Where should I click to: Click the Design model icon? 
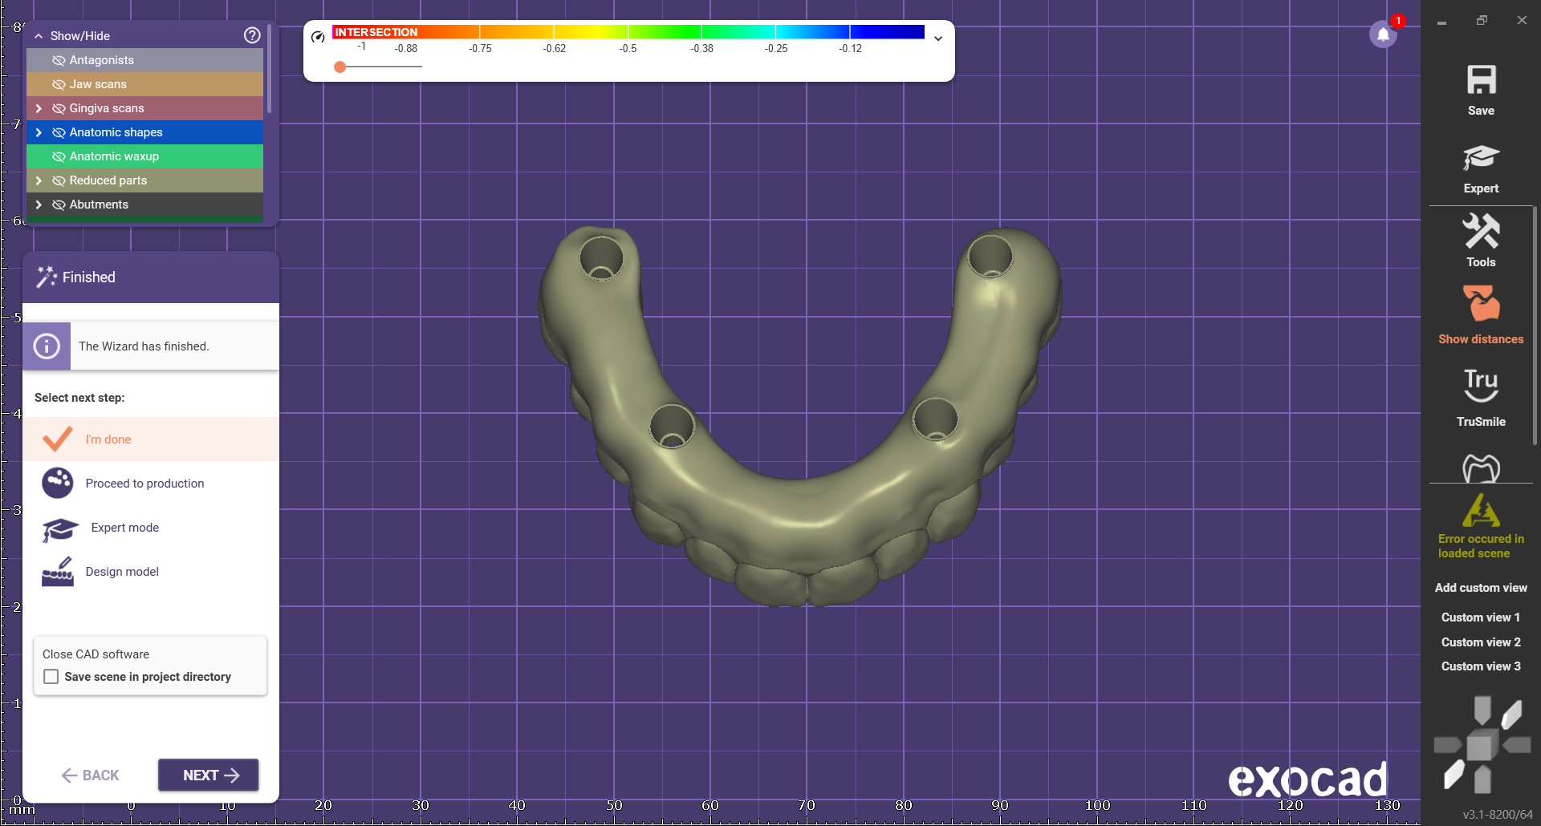click(x=58, y=572)
